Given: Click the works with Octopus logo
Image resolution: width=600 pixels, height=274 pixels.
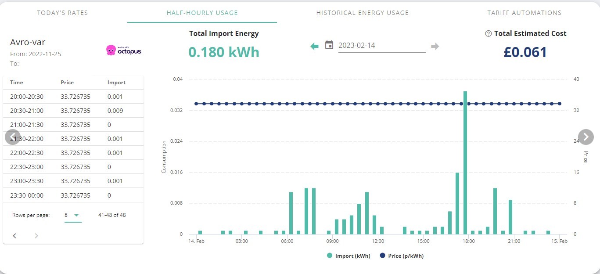Looking at the screenshot, I should tap(123, 50).
